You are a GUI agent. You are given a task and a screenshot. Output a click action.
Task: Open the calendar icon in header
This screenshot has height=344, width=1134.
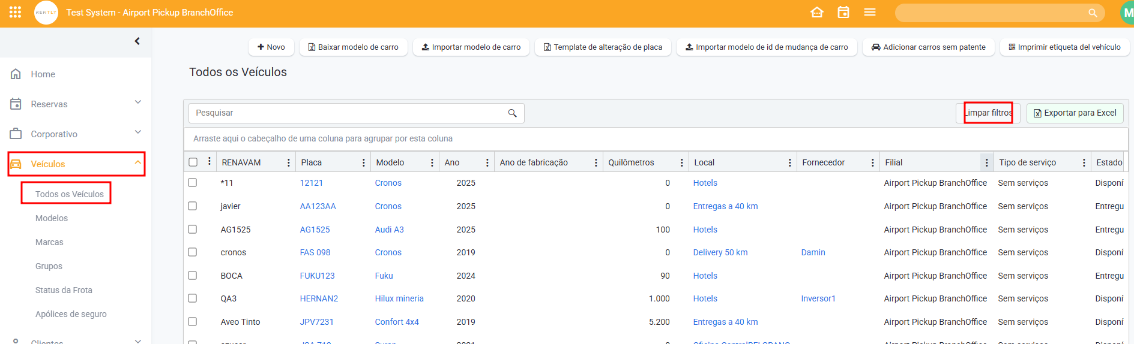[x=843, y=12]
